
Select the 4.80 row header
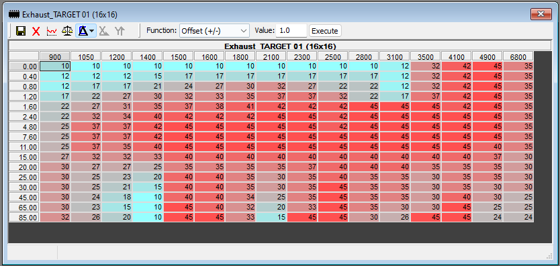(x=24, y=127)
